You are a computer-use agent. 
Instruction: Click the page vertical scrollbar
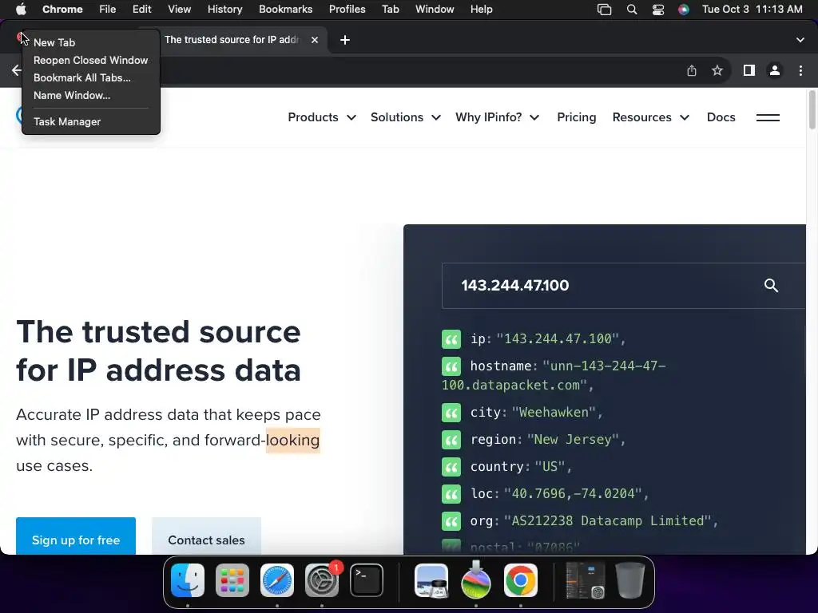(x=812, y=109)
